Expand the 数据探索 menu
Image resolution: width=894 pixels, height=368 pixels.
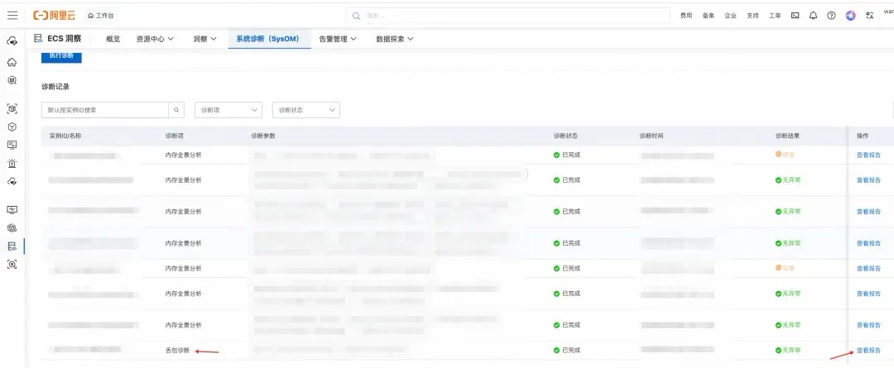click(x=395, y=39)
